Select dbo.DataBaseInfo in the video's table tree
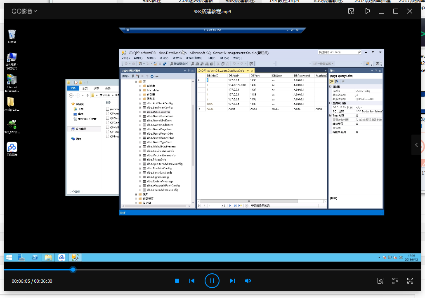 (x=158, y=112)
